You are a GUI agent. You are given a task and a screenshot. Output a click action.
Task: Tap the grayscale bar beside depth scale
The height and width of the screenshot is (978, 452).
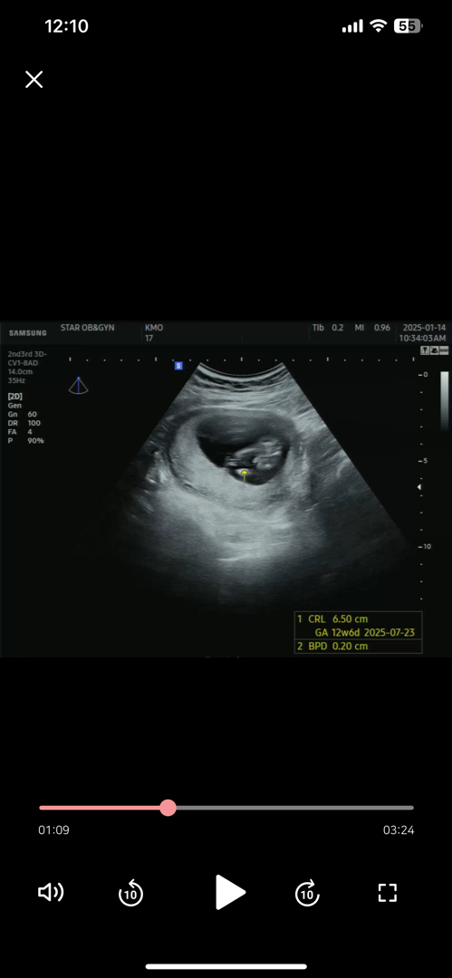click(x=445, y=401)
